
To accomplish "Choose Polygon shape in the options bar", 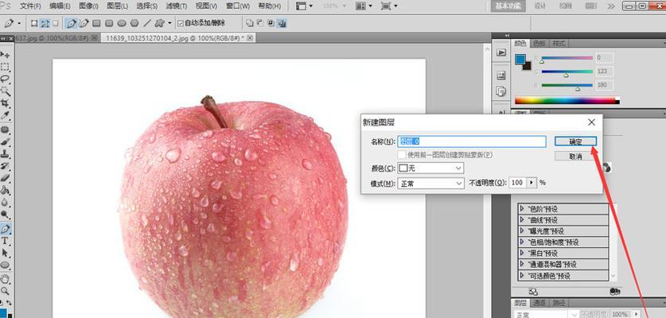I will tap(134, 23).
